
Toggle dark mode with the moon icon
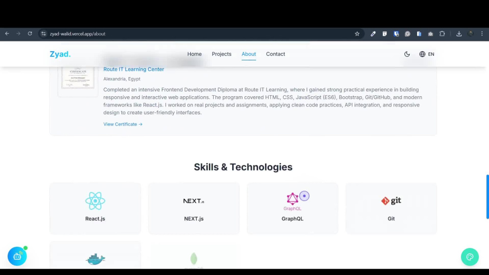(407, 54)
